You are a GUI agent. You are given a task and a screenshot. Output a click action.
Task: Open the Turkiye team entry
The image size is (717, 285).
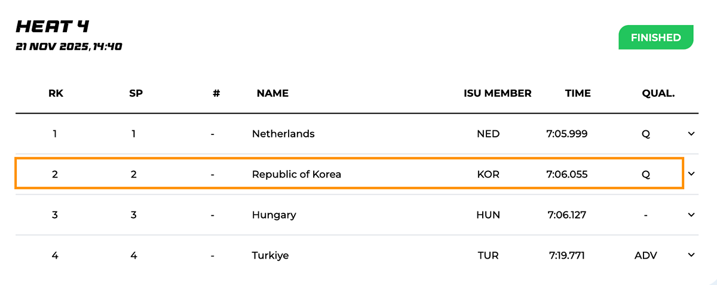pyautogui.click(x=270, y=256)
